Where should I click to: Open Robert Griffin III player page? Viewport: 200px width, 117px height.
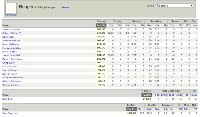(12, 33)
